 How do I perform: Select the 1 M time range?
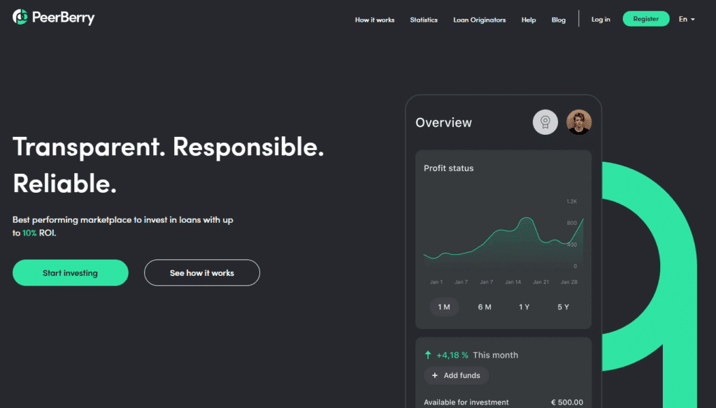(444, 307)
